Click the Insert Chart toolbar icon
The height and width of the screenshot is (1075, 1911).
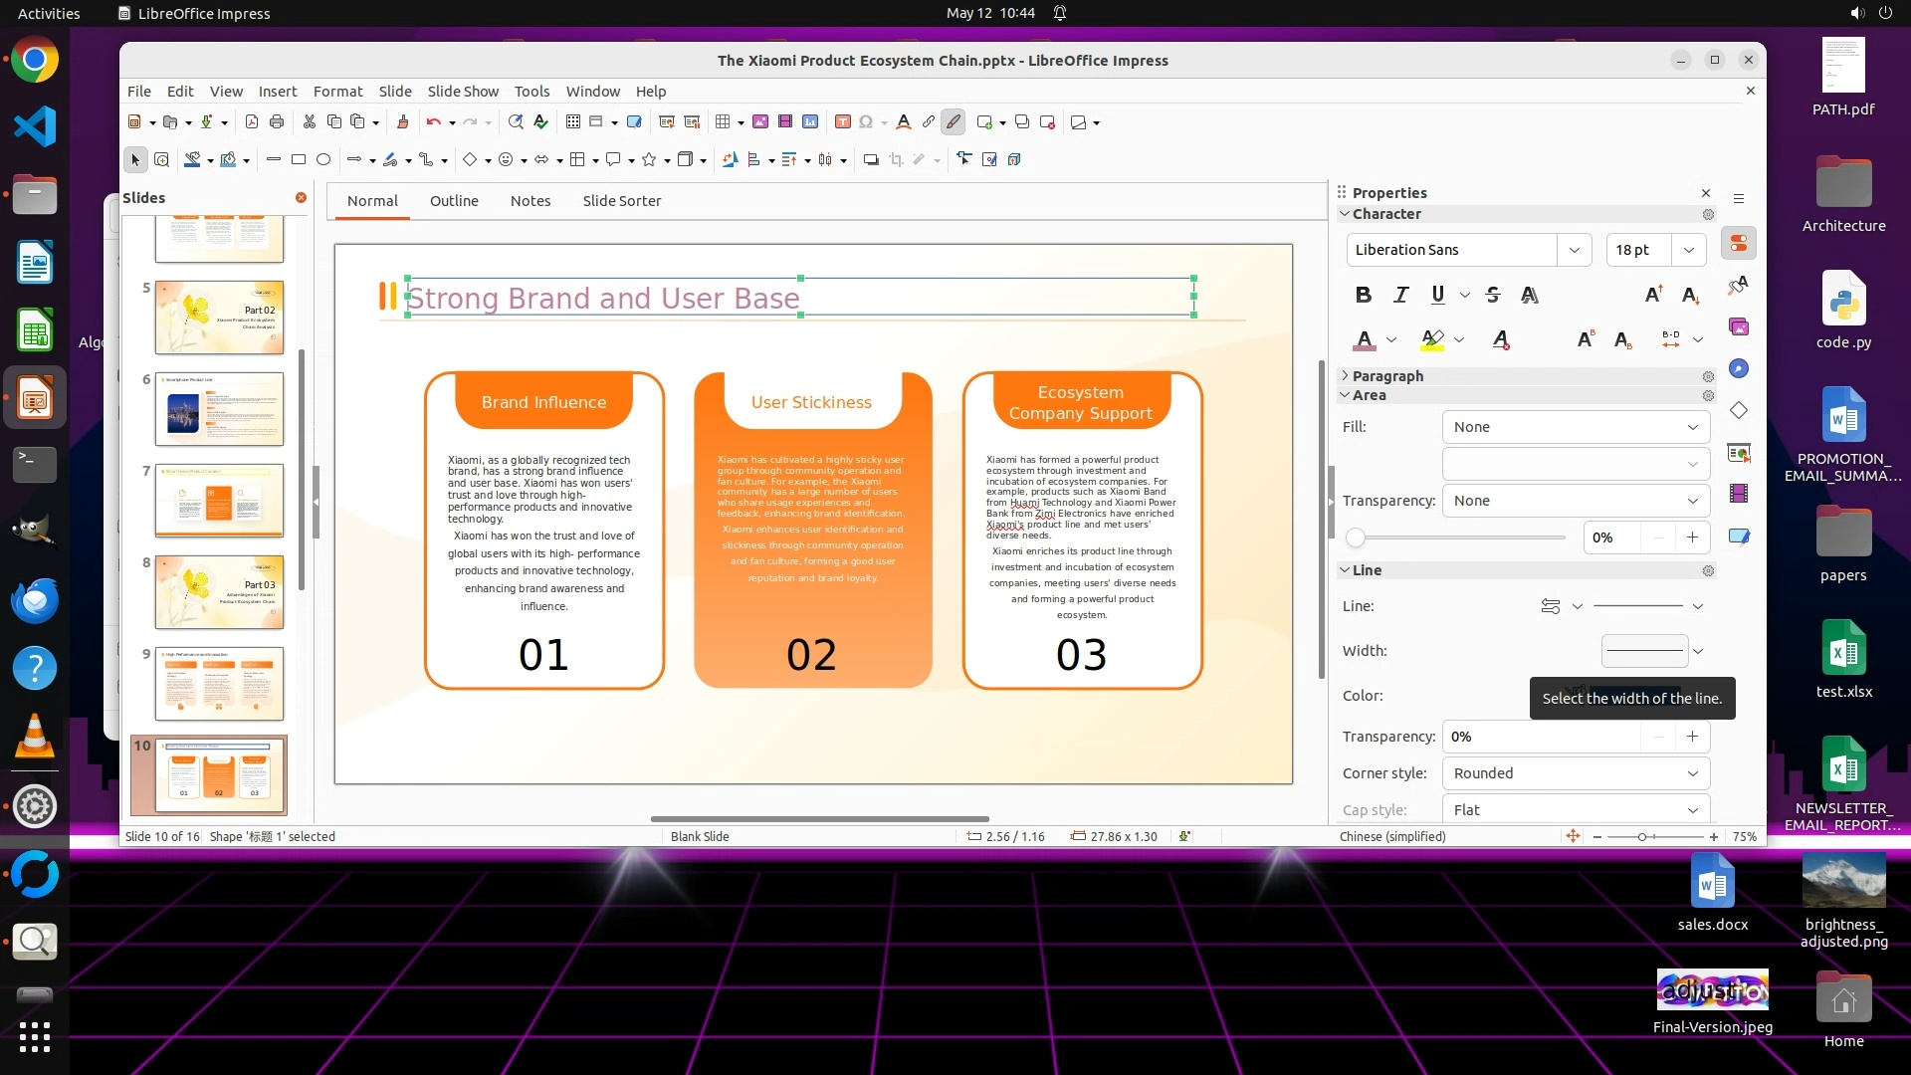(x=810, y=122)
